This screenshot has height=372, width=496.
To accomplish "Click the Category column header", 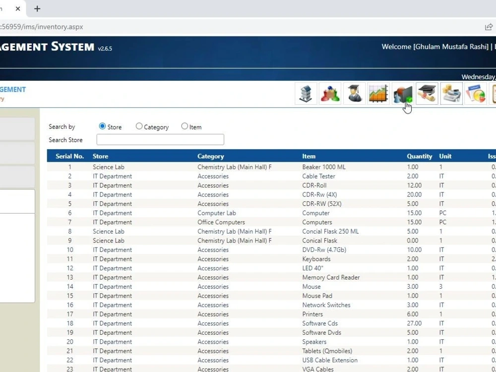I will (x=211, y=156).
